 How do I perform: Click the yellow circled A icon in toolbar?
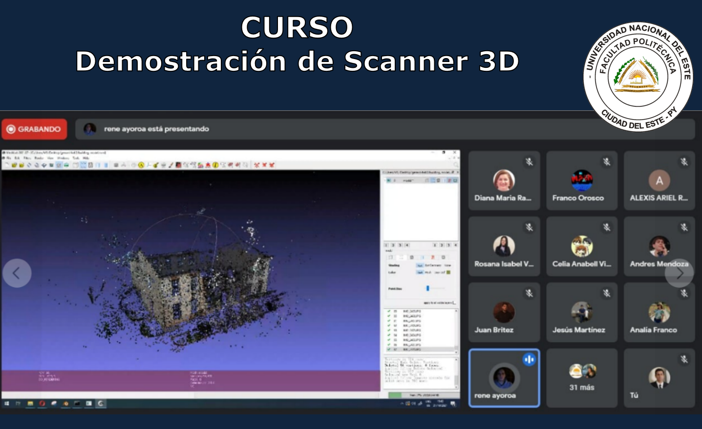(141, 165)
